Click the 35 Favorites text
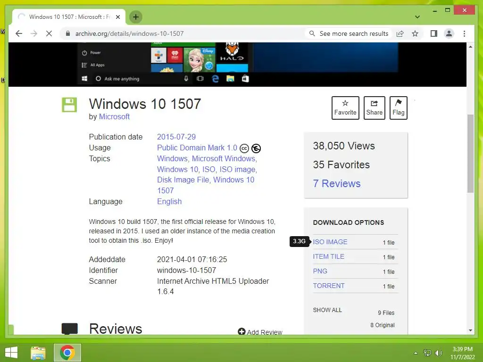The height and width of the screenshot is (362, 483). tap(341, 165)
